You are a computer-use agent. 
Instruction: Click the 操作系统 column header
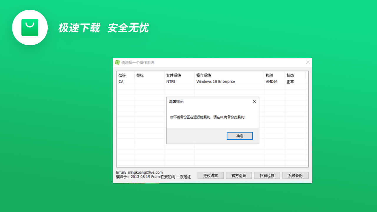(x=204, y=75)
